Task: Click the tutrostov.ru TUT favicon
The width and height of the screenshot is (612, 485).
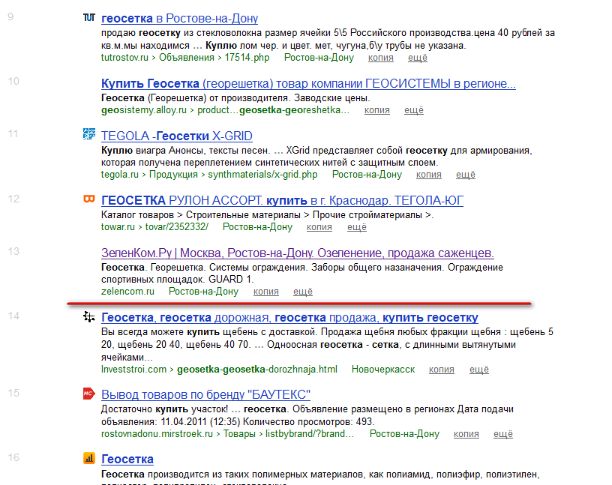Action: click(89, 17)
